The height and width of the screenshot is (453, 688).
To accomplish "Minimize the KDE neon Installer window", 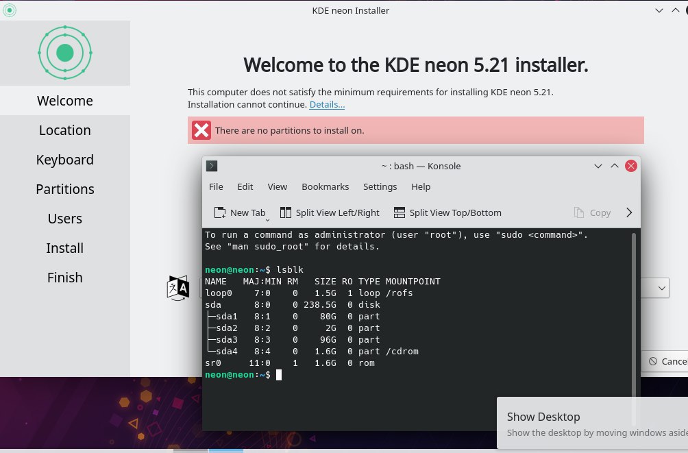I will [x=659, y=10].
